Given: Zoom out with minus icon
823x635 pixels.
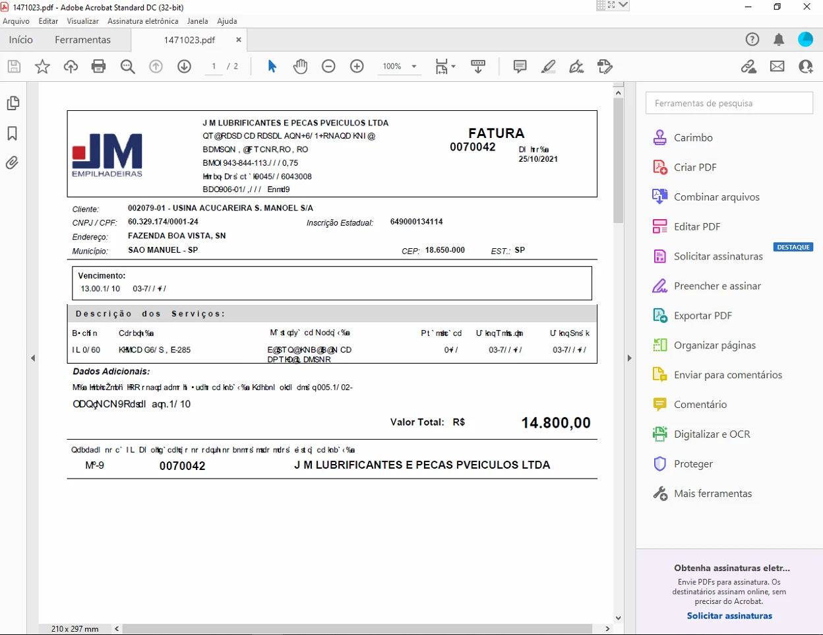Looking at the screenshot, I should pos(328,67).
